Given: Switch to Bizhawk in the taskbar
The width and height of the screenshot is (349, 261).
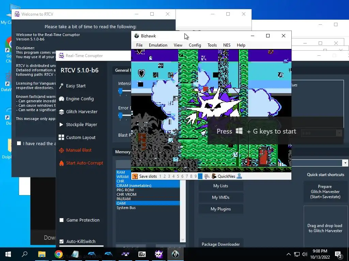Looking at the screenshot, I should pos(176,254).
